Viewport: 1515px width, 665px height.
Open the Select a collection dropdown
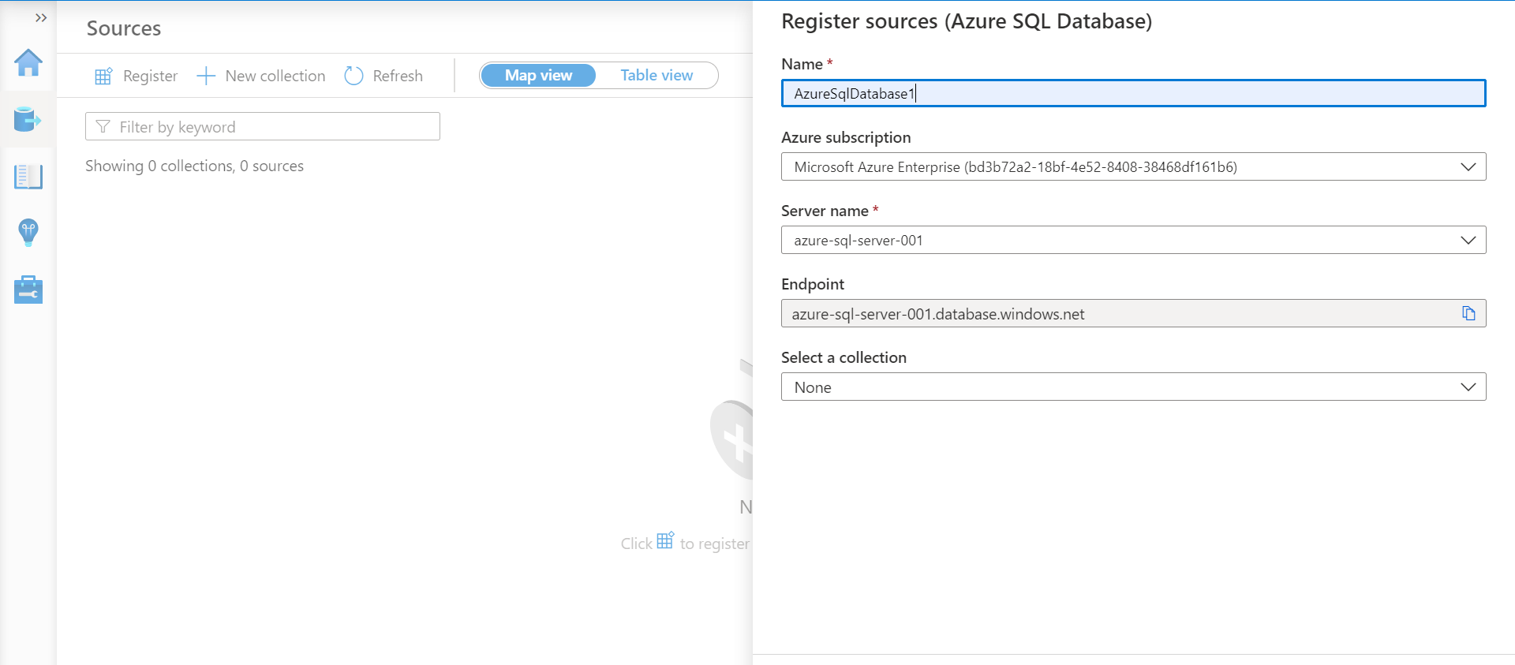click(x=1133, y=387)
